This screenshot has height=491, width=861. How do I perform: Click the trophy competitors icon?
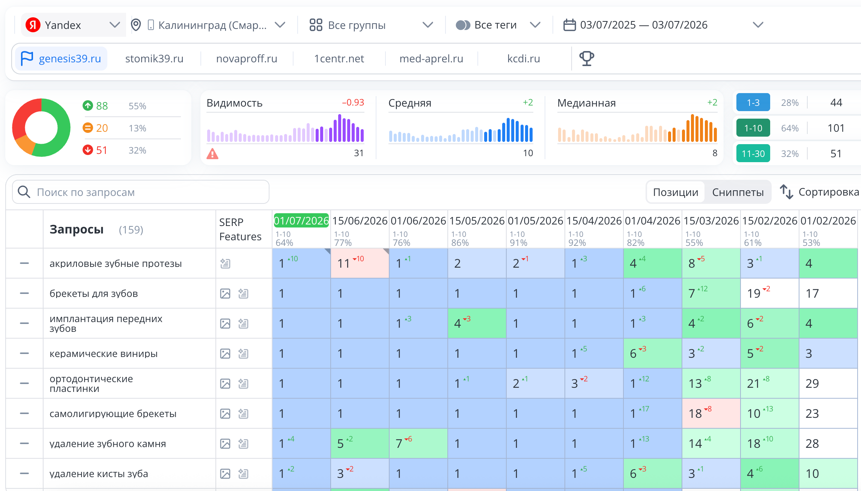587,59
